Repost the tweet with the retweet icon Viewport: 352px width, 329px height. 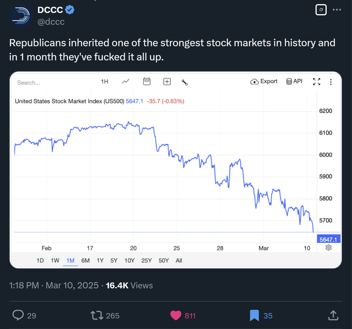pos(97,315)
